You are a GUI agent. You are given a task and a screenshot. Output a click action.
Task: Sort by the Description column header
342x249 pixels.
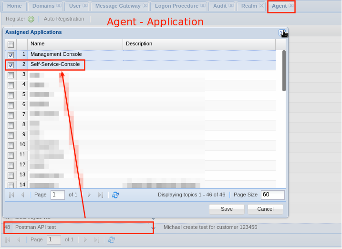coord(198,44)
